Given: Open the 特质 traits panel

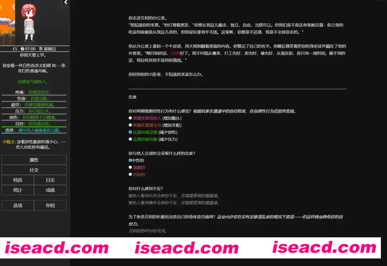Looking at the screenshot, I should [18, 180].
